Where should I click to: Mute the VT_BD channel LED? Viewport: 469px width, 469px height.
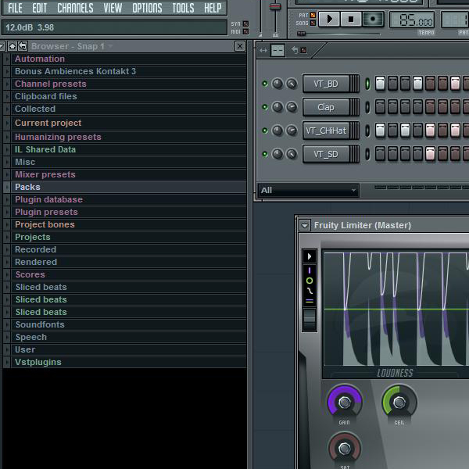pyautogui.click(x=265, y=84)
